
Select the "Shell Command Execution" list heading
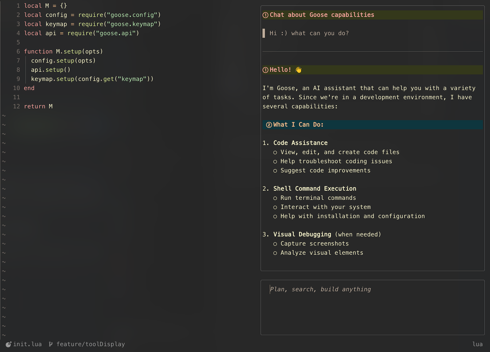[314, 189]
